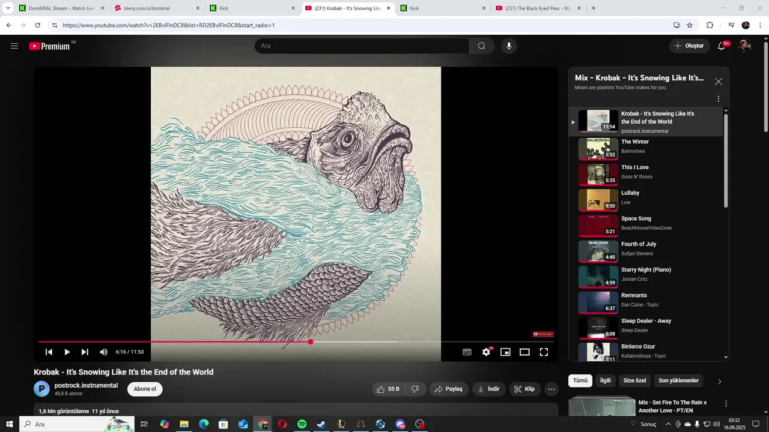Image resolution: width=769 pixels, height=432 pixels.
Task: Open a new browser tab
Action: tap(594, 8)
